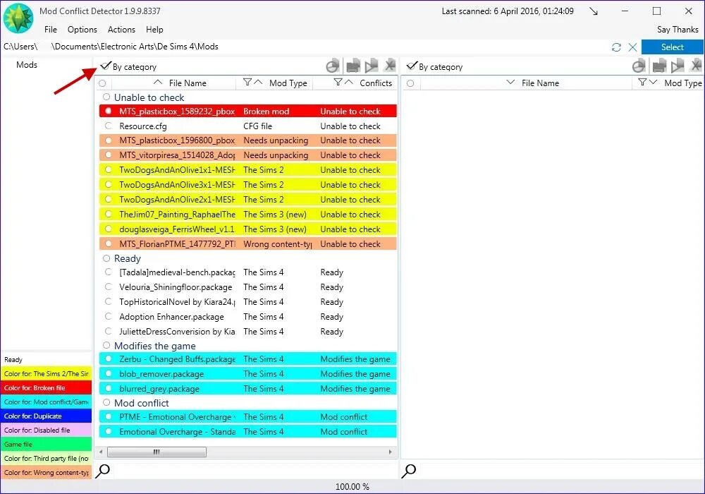Image resolution: width=705 pixels, height=494 pixels.
Task: Select the circle of the Modifies the game group
Action: tap(106, 346)
